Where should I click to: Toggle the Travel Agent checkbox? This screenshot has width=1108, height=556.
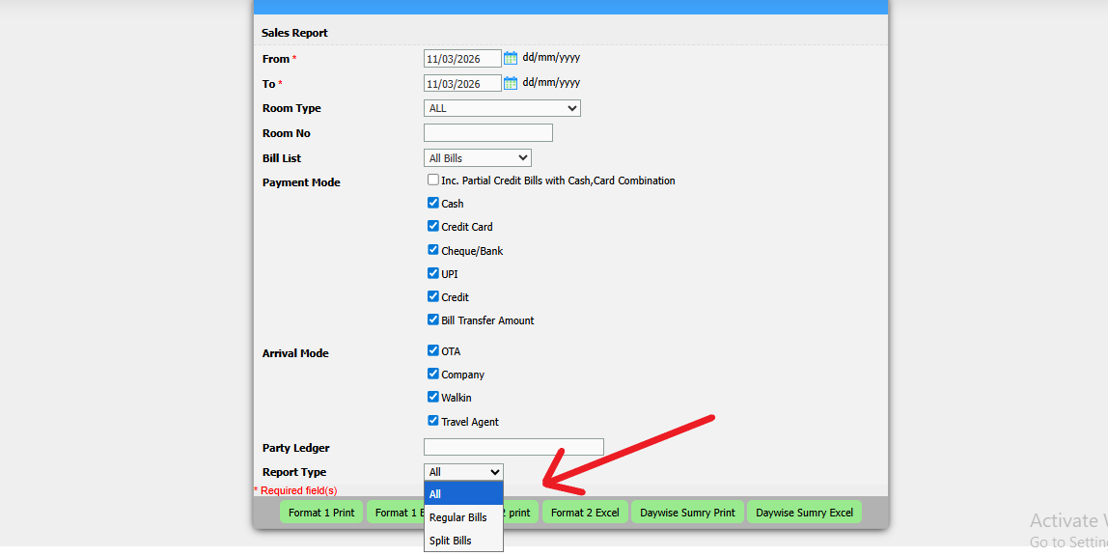433,421
